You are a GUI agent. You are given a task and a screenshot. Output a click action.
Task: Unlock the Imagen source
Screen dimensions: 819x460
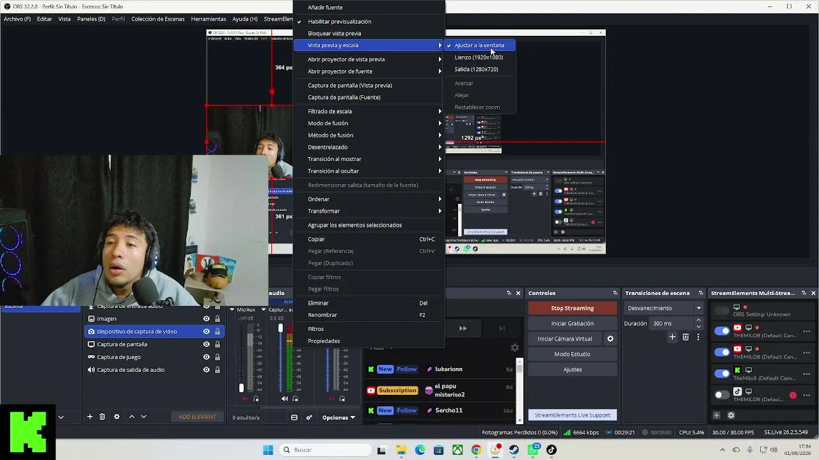pos(218,319)
